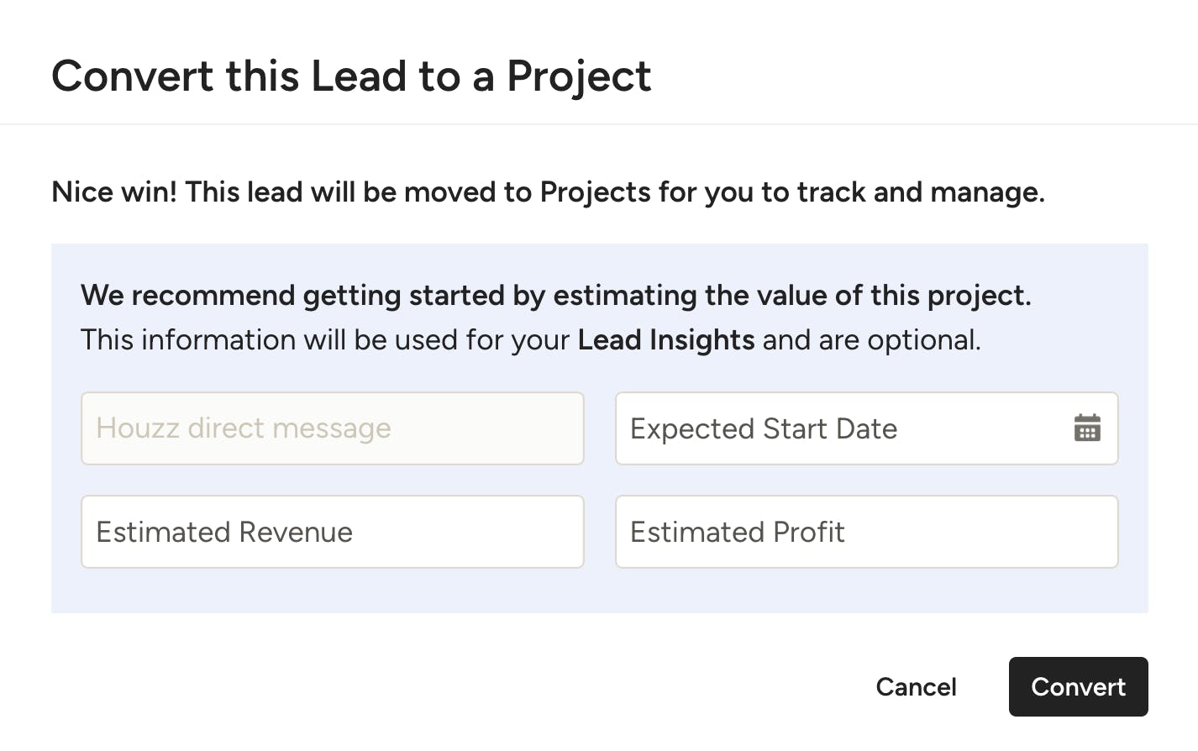This screenshot has width=1198, height=751.
Task: Select the word Projects in the message
Action: [x=595, y=192]
